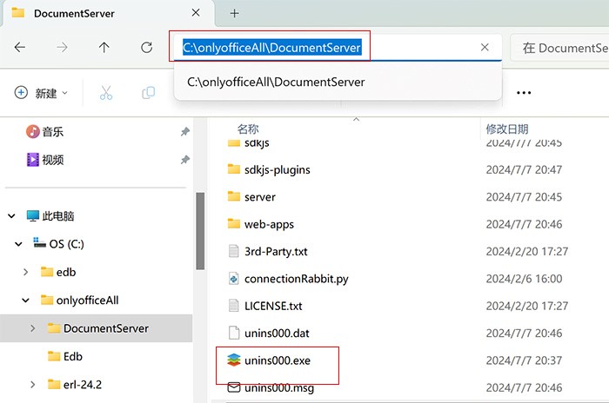609x403 pixels.
Task: Click the address bar path field
Action: point(338,47)
